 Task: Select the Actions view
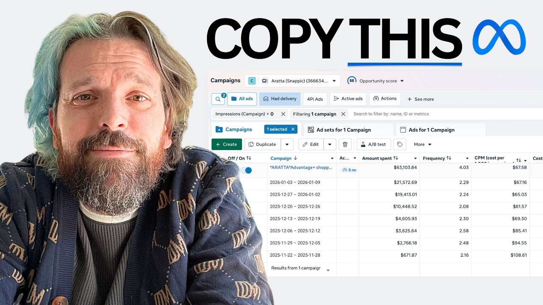[385, 99]
